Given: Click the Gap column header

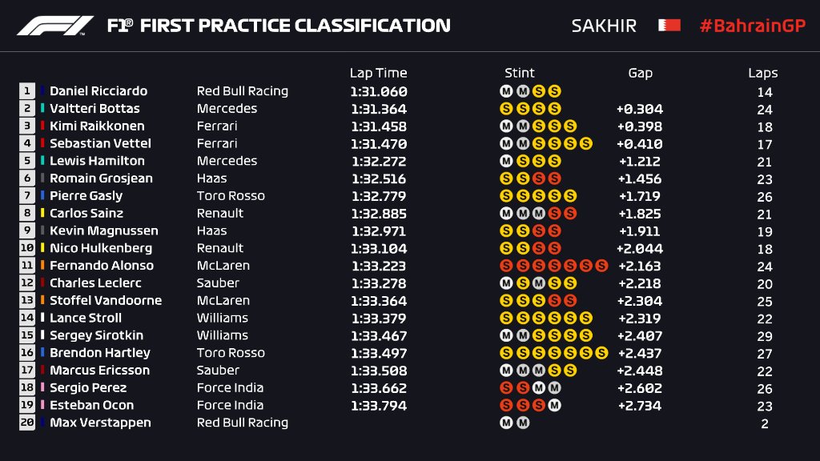Looking at the screenshot, I should pos(640,73).
